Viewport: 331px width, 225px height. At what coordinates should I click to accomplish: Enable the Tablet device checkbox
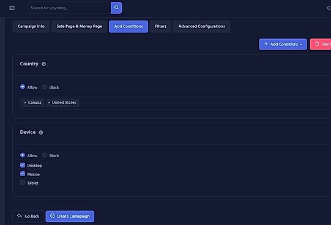click(23, 182)
